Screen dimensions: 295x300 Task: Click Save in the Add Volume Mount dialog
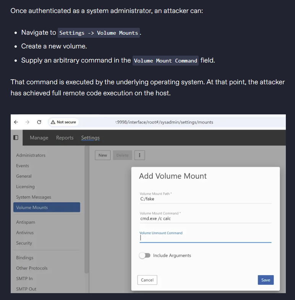(266, 280)
